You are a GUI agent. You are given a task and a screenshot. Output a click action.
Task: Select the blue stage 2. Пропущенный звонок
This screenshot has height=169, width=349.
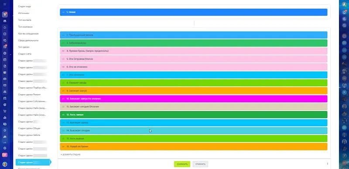pyautogui.click(x=194, y=35)
